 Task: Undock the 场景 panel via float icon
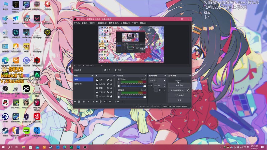[92, 76]
